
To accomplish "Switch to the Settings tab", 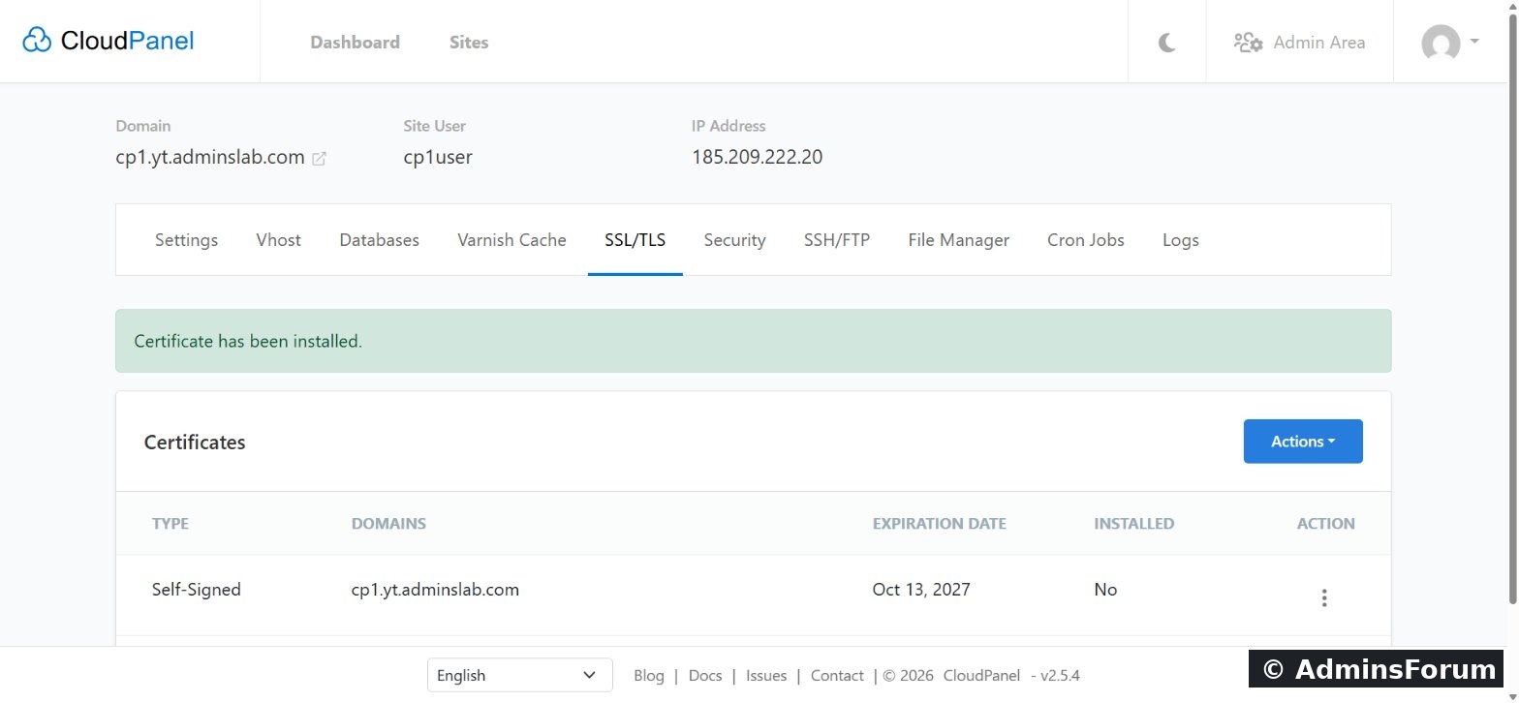I will 186,240.
